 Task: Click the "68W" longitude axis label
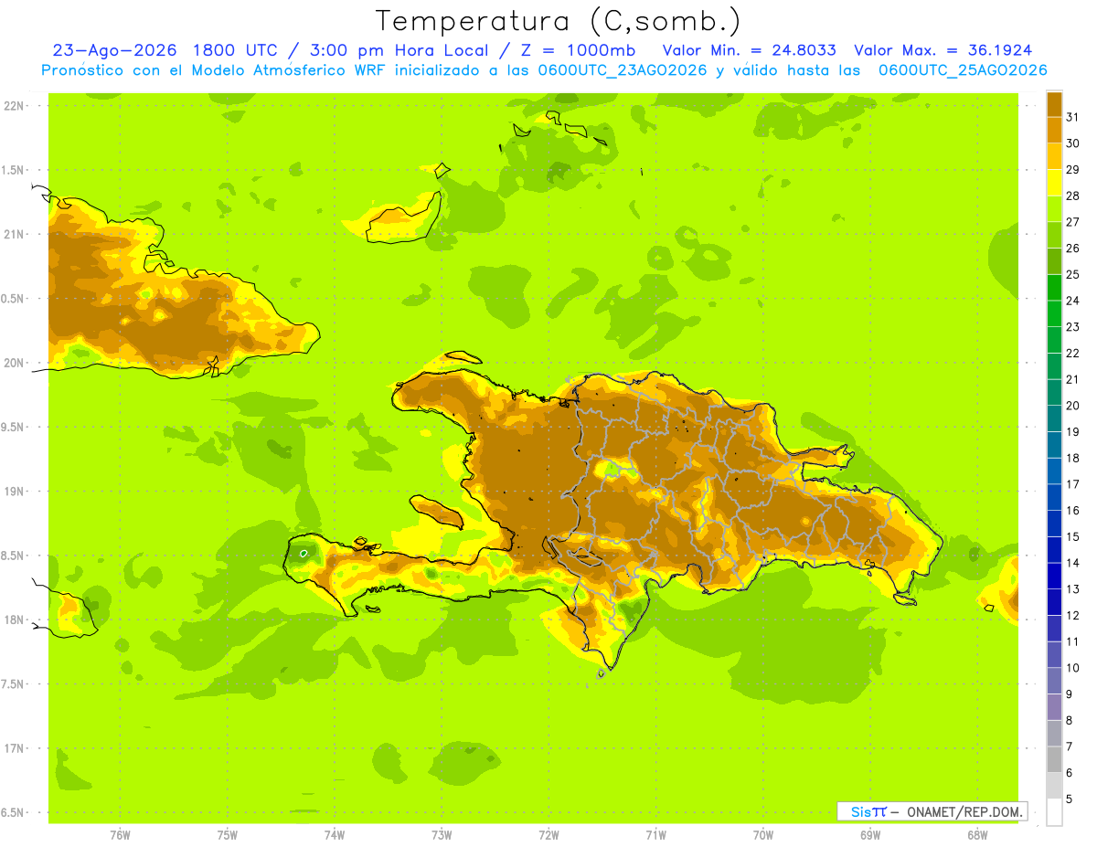976,834
